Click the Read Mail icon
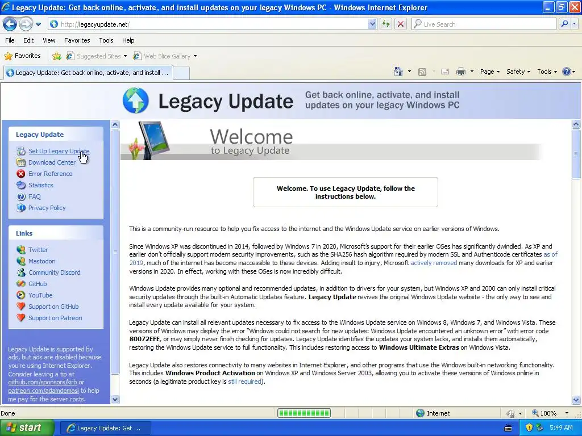The image size is (582, 436). pos(445,72)
